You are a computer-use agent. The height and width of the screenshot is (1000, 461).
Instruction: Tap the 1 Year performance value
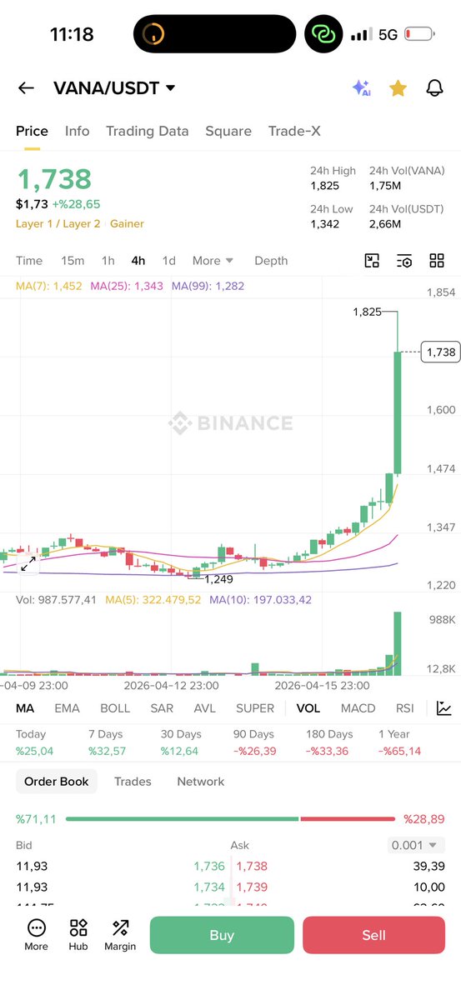(399, 751)
